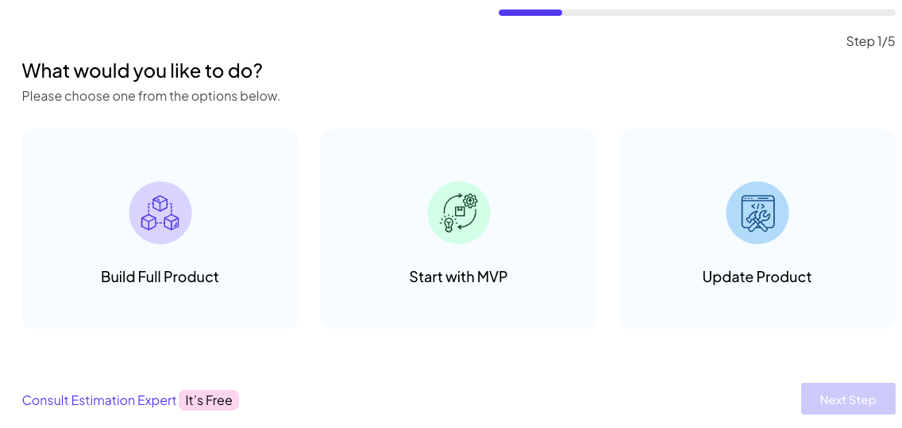
Task: Click the MVP cycle arrows icon
Action: click(x=458, y=212)
